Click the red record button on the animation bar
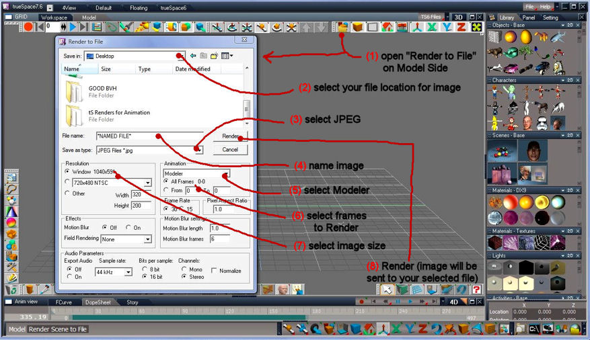This screenshot has width=590, height=340. pos(361,301)
